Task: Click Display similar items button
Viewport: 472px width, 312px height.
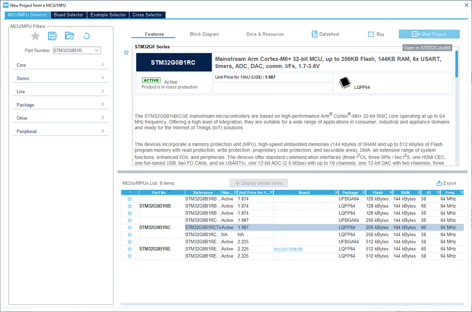Action: coord(258,183)
